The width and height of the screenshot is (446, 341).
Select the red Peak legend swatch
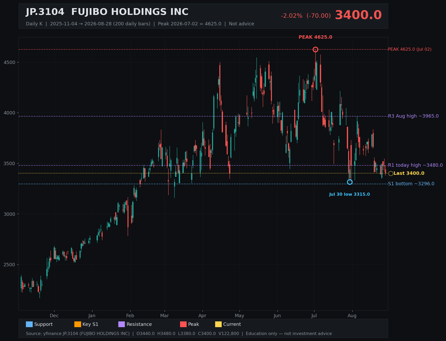tap(183, 324)
